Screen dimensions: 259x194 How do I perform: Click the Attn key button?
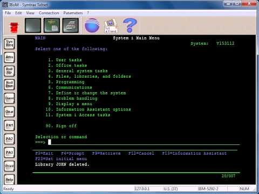[9, 57]
